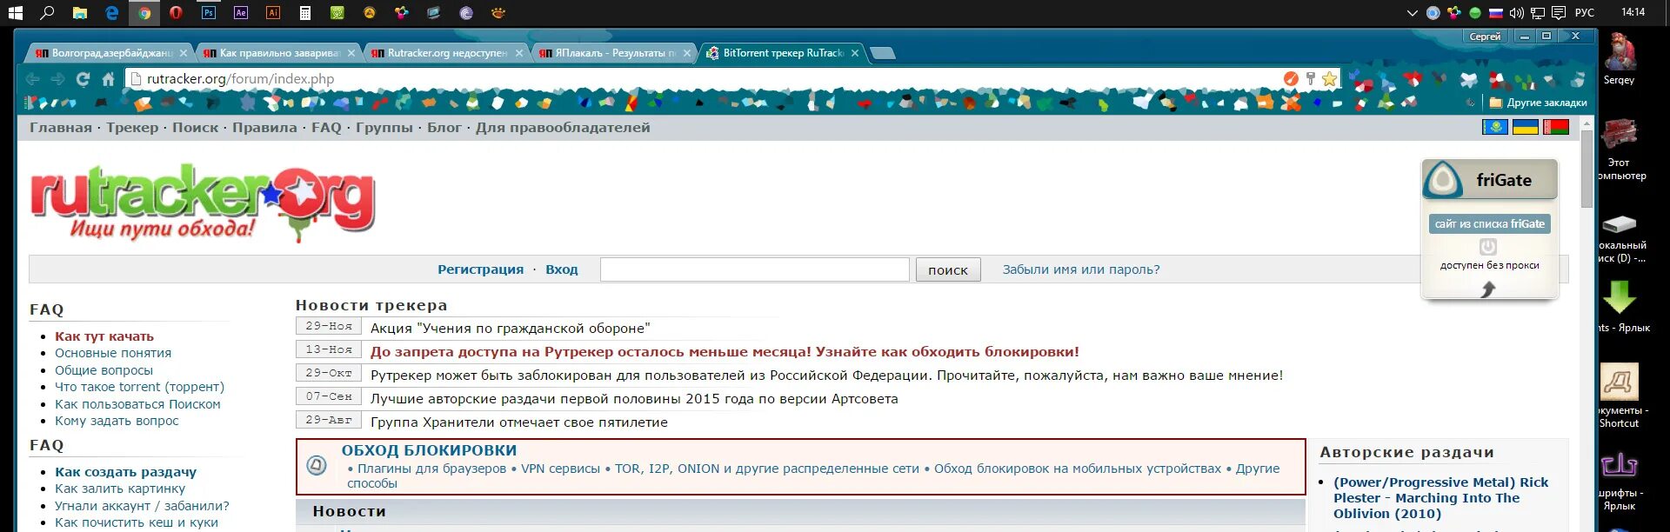1670x532 pixels.
Task: Open the volume control in the system tray
Action: 1517,13
